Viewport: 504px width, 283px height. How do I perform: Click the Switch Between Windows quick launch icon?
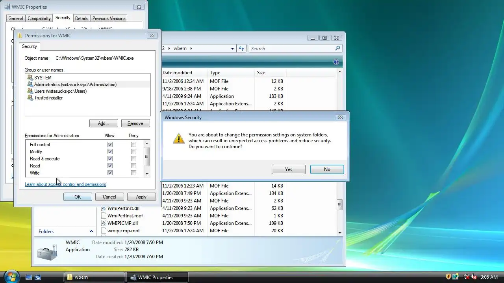[38, 277]
